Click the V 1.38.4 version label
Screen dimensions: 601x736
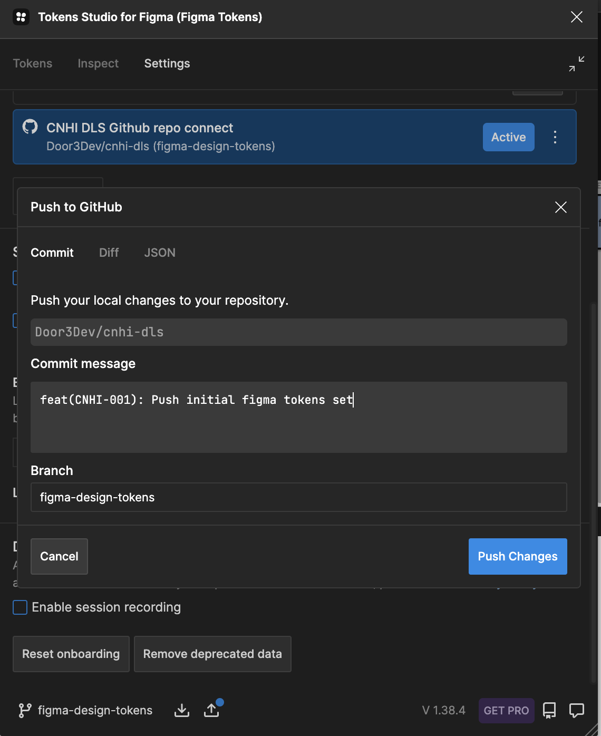444,711
